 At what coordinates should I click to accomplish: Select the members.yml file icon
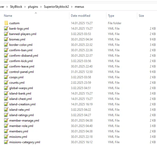(x=6, y=131)
